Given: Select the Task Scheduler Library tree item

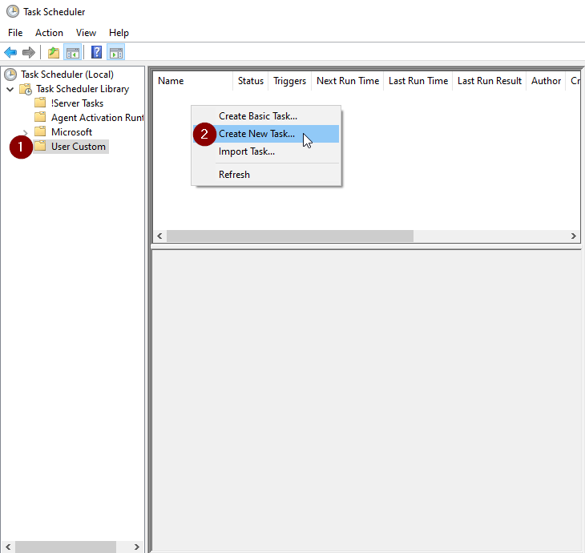Looking at the screenshot, I should (x=83, y=89).
